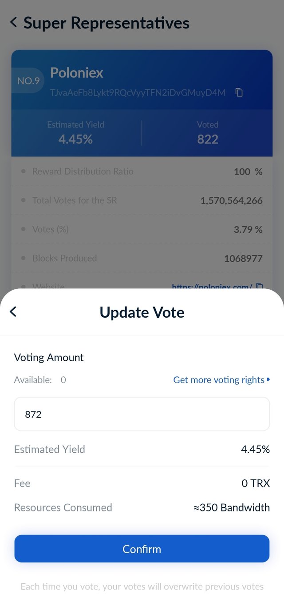Select the Blocks Produced row

pyautogui.click(x=142, y=258)
